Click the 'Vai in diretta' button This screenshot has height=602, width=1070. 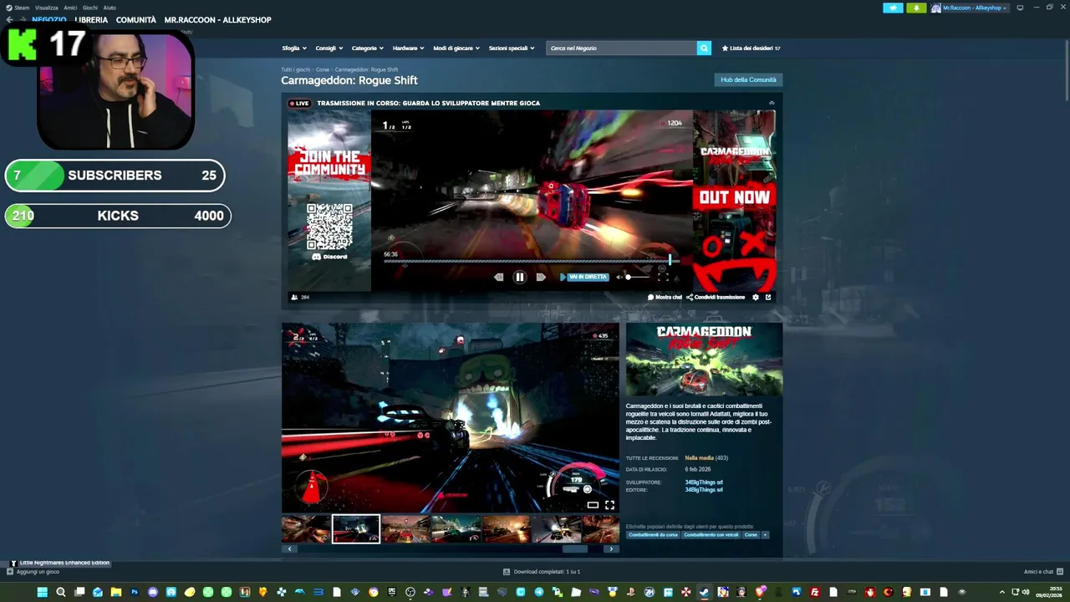pos(584,277)
